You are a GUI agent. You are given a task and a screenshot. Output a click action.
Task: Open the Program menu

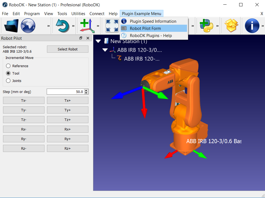(32, 14)
